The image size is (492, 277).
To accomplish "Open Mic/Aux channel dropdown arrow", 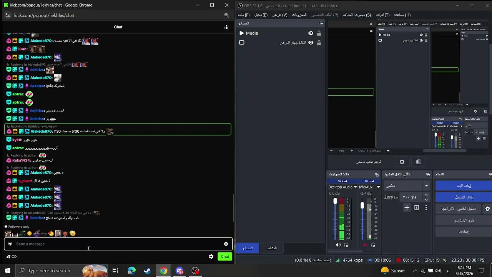I will click(x=378, y=187).
